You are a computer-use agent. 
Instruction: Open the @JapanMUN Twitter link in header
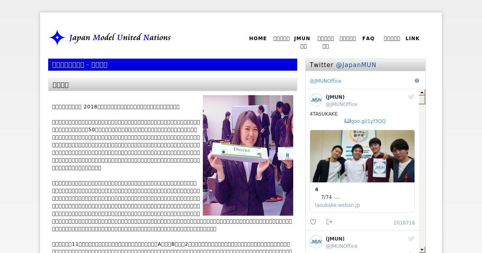tap(356, 65)
